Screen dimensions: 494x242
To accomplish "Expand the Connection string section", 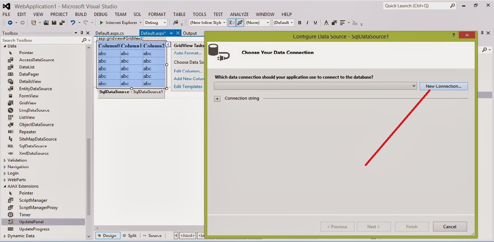I will pyautogui.click(x=217, y=99).
